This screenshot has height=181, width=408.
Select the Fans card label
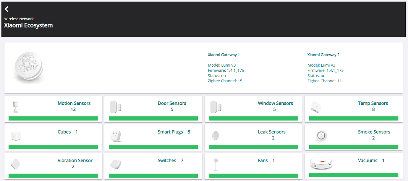coord(263,160)
